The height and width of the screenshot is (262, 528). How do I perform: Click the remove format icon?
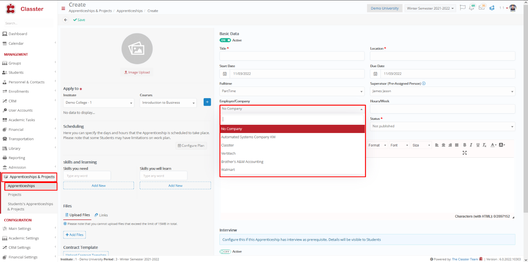[x=484, y=145]
